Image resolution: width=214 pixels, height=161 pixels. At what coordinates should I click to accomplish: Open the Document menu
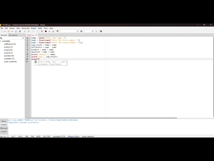pos(25,28)
